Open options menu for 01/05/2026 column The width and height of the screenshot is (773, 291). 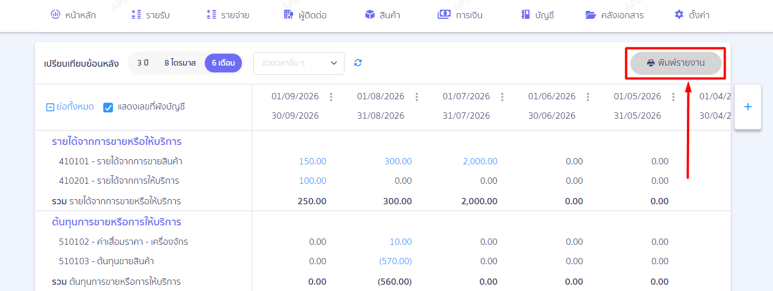pos(673,97)
